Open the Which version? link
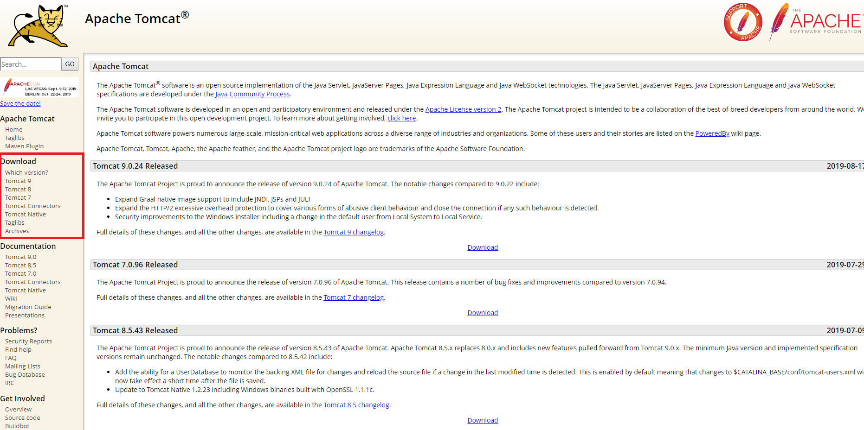 (26, 172)
